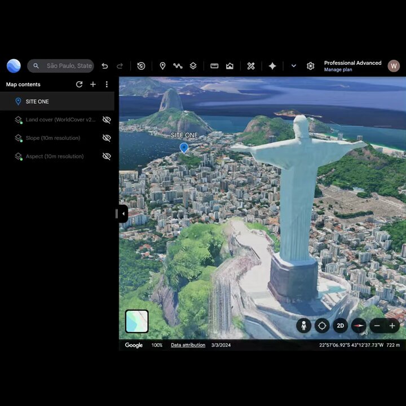The height and width of the screenshot is (406, 406).
Task: Click the add placemark pin icon
Action: [162, 66]
